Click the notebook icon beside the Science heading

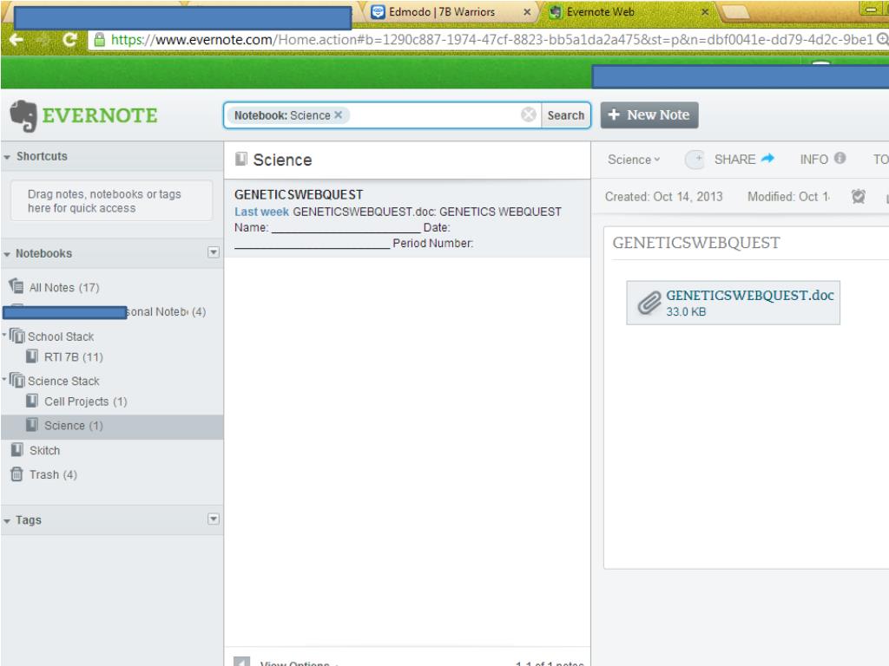[x=241, y=160]
